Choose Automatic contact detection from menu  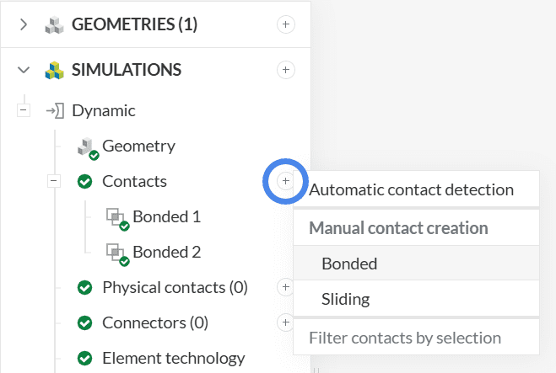click(x=412, y=189)
